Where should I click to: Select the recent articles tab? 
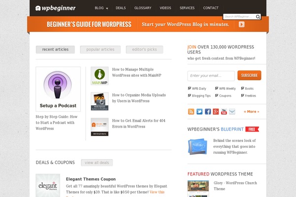point(55,50)
